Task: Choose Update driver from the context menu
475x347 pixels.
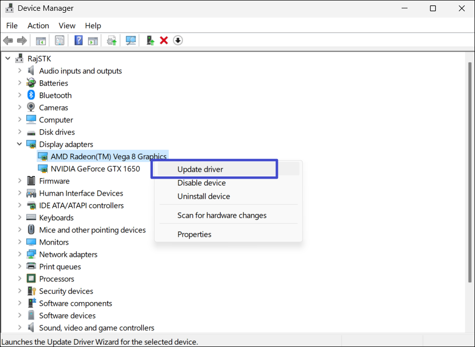Action: pyautogui.click(x=200, y=169)
